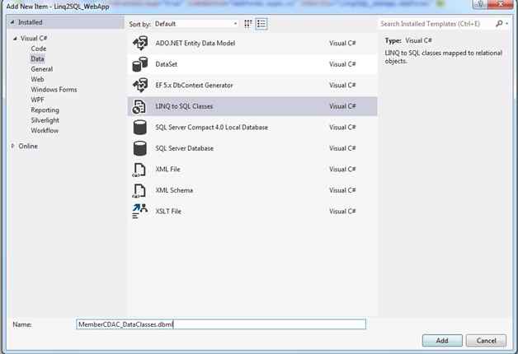Click the LINQ to SQL Classes icon

click(139, 106)
